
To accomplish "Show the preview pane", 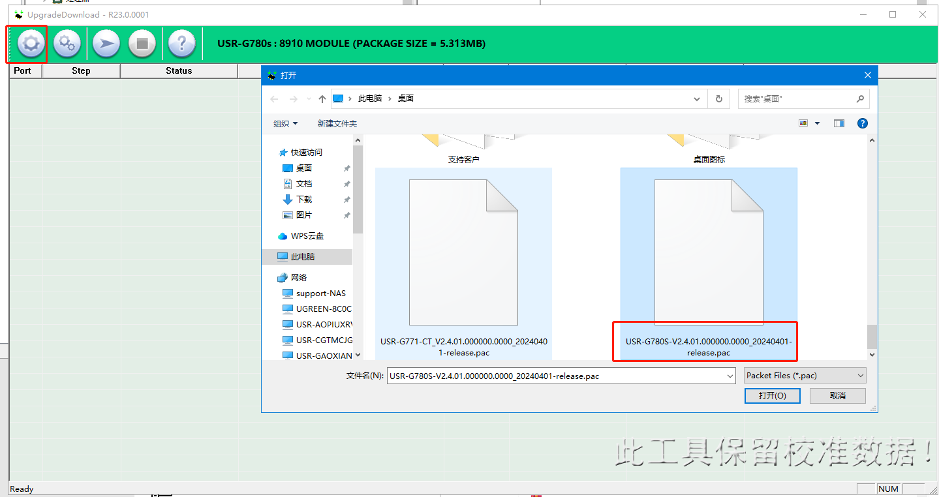I will click(839, 123).
